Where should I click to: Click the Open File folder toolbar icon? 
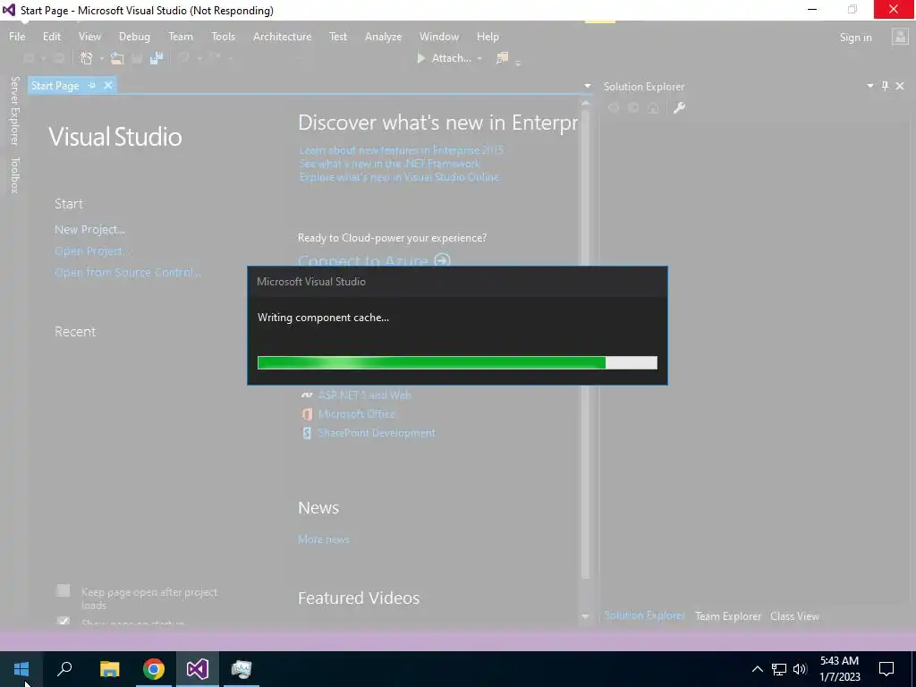point(117,58)
